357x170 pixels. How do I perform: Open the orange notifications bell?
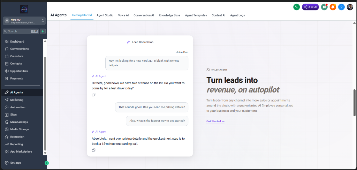coord(333,7)
